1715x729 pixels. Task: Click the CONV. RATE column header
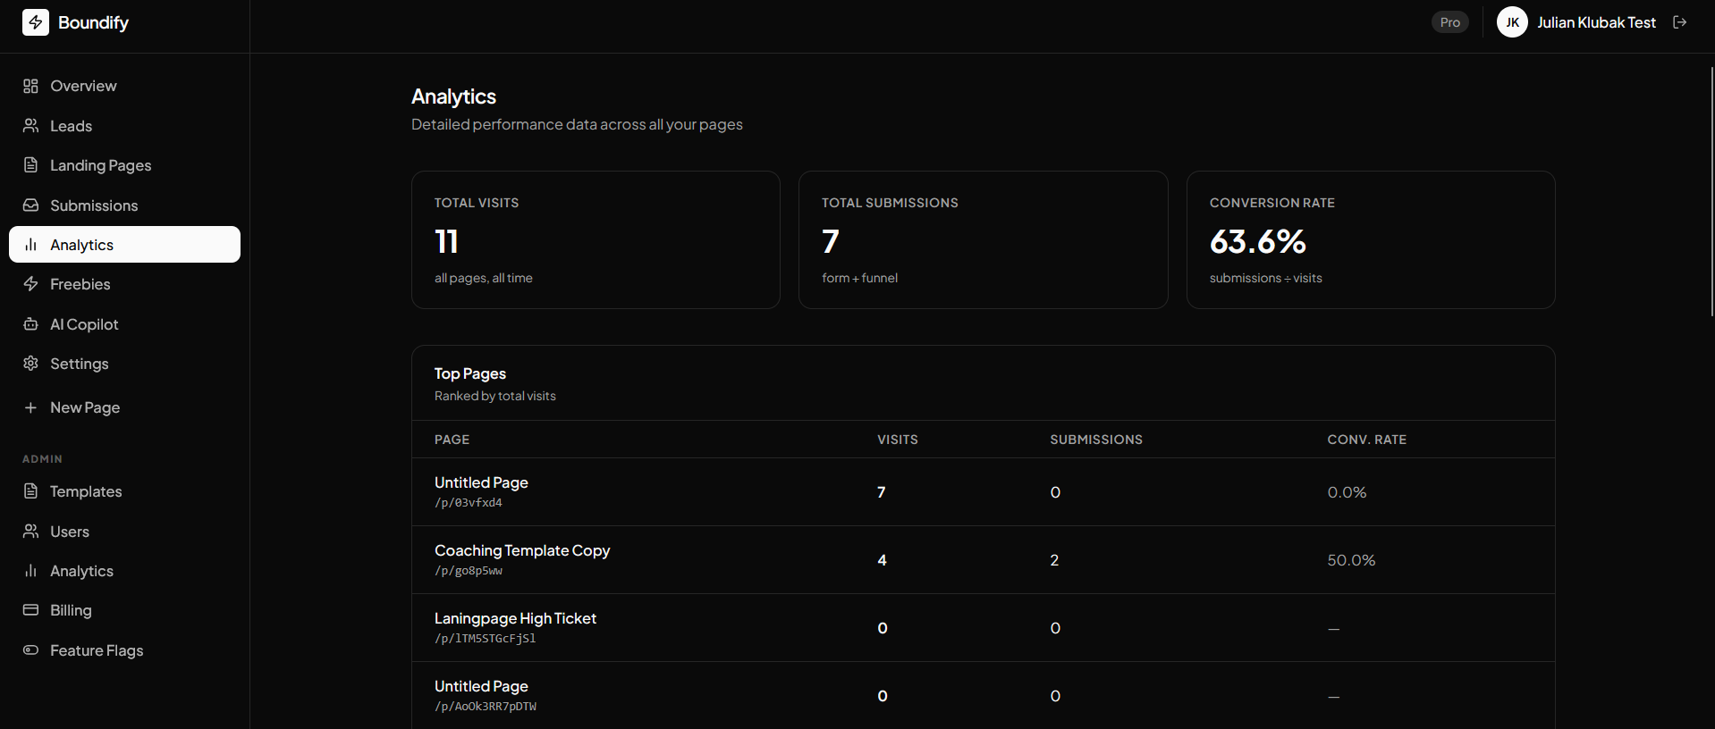coord(1367,440)
